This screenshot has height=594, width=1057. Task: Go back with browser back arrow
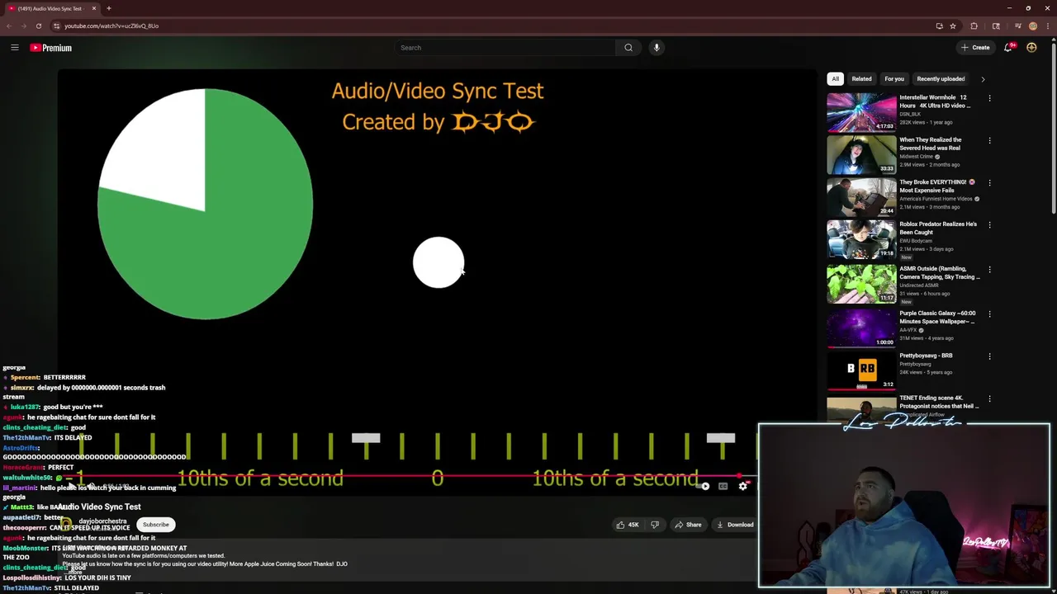[9, 26]
